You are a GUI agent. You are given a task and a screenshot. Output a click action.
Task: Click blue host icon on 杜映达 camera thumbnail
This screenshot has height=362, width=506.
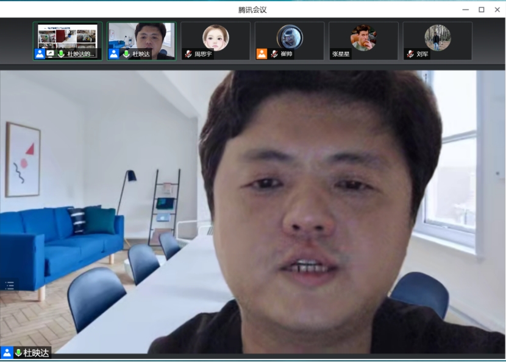click(x=114, y=54)
